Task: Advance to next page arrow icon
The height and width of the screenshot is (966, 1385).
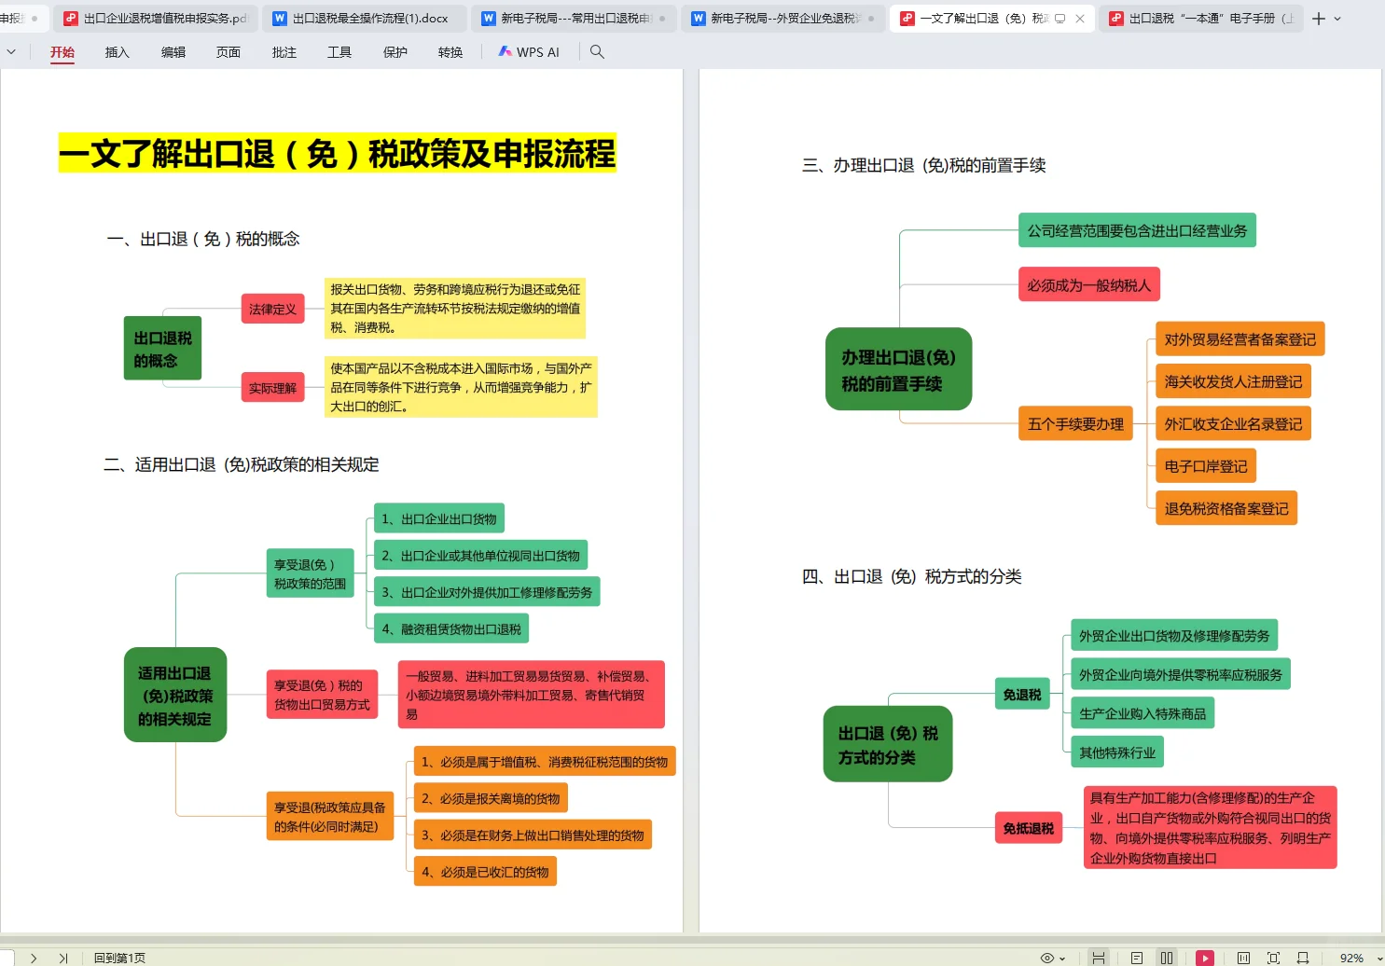Action: click(x=34, y=958)
